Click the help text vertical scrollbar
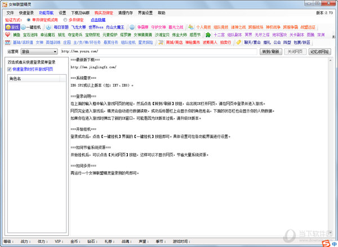 pyautogui.click(x=331, y=146)
